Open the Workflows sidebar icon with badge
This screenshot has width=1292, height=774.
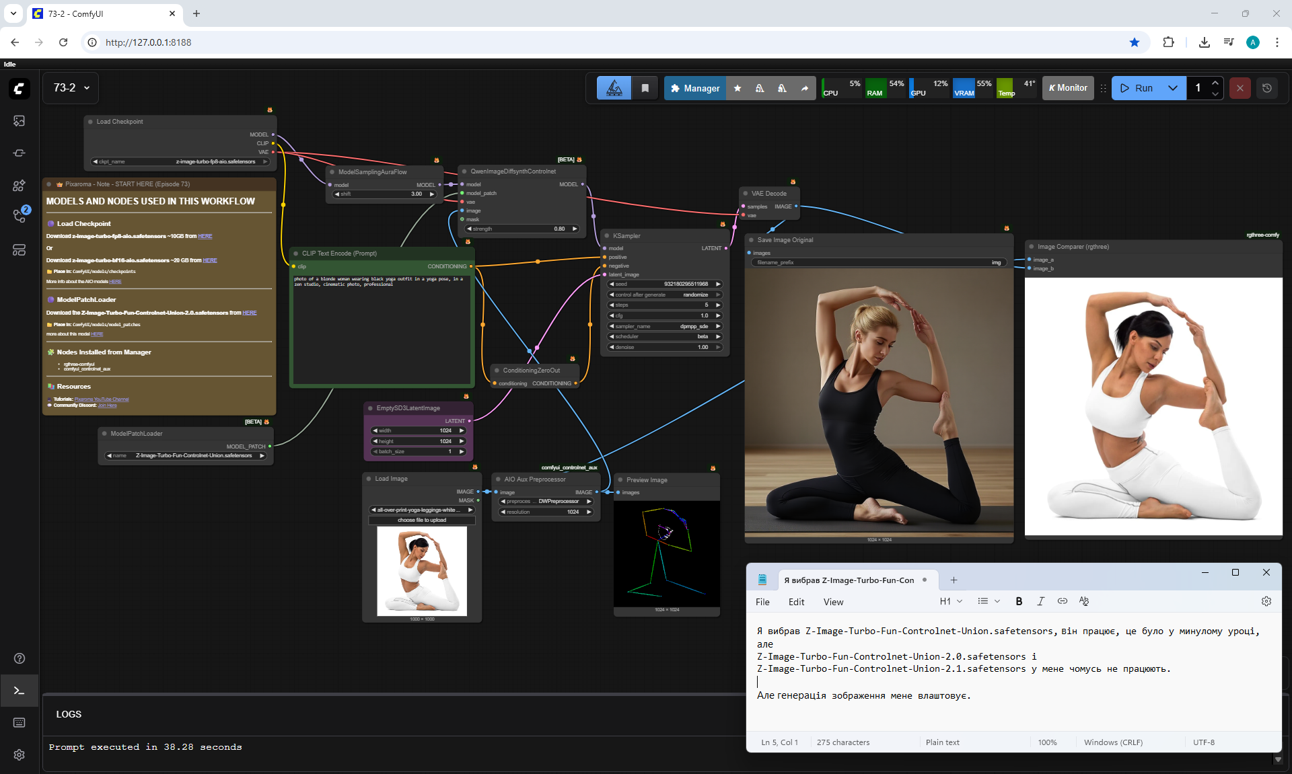(x=19, y=217)
